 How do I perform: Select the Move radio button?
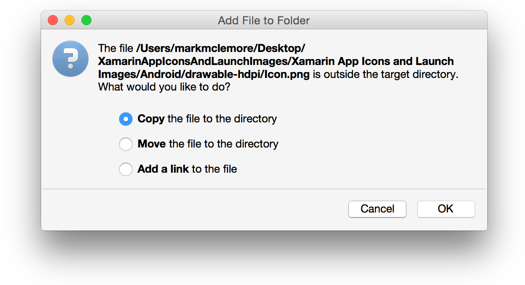[x=126, y=144]
